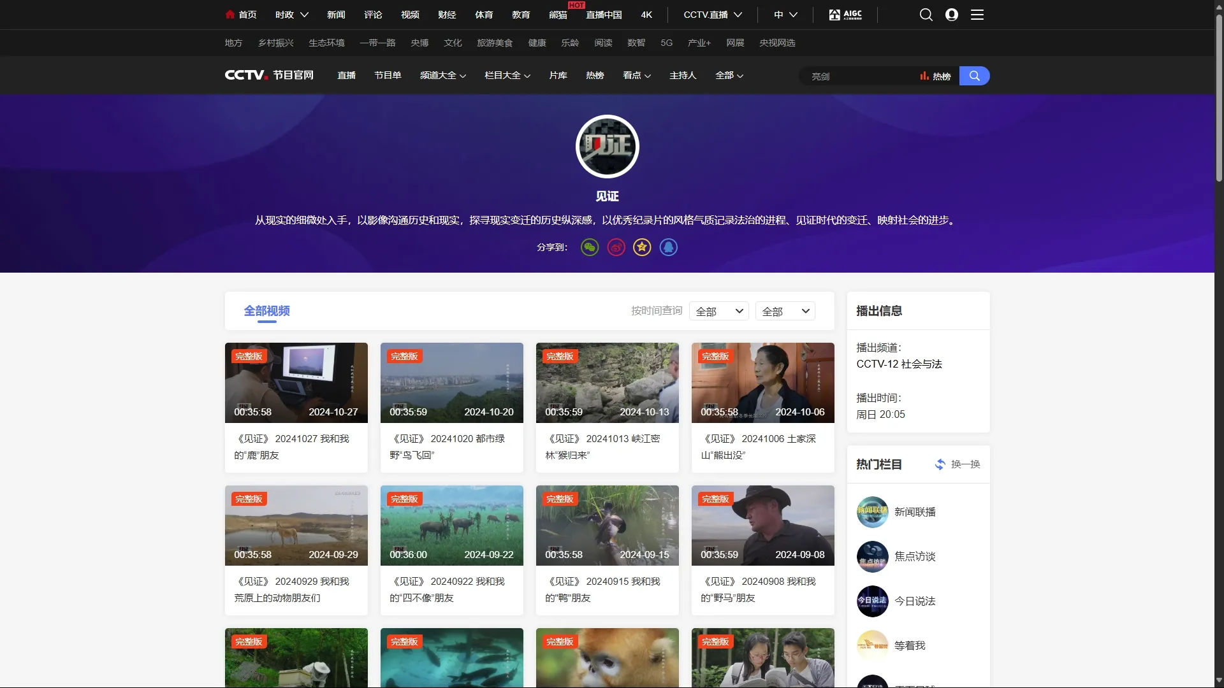Go to 节目单 in navigation
This screenshot has height=688, width=1224.
click(388, 75)
